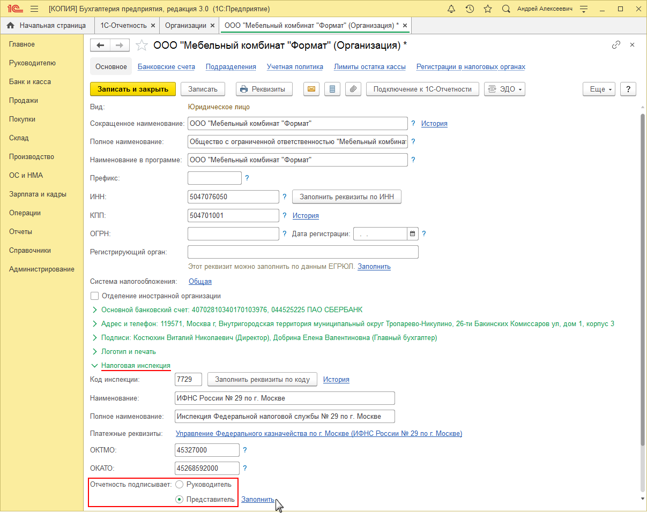
Task: Open the ЭДО dropdown button
Action: [x=504, y=89]
